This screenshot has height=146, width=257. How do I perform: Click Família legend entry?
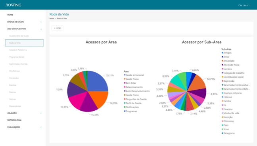(226, 101)
